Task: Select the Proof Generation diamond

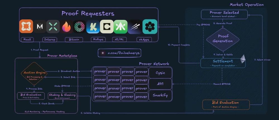Action: pyautogui.click(x=223, y=39)
